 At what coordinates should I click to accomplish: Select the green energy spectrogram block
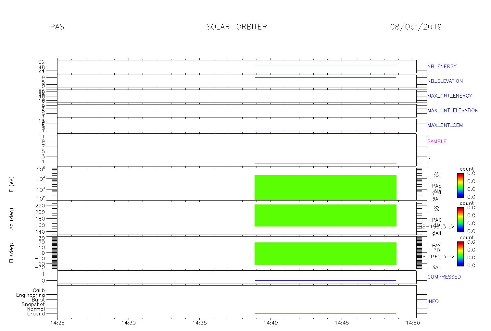click(x=325, y=188)
